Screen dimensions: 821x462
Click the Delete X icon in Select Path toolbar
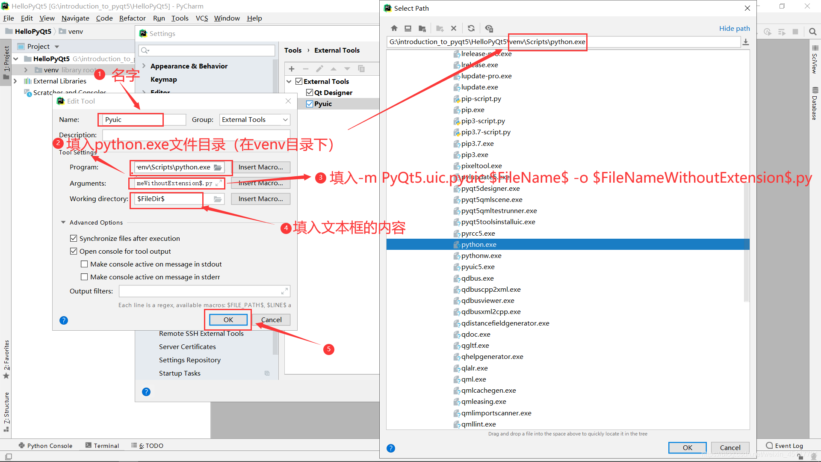pos(454,28)
